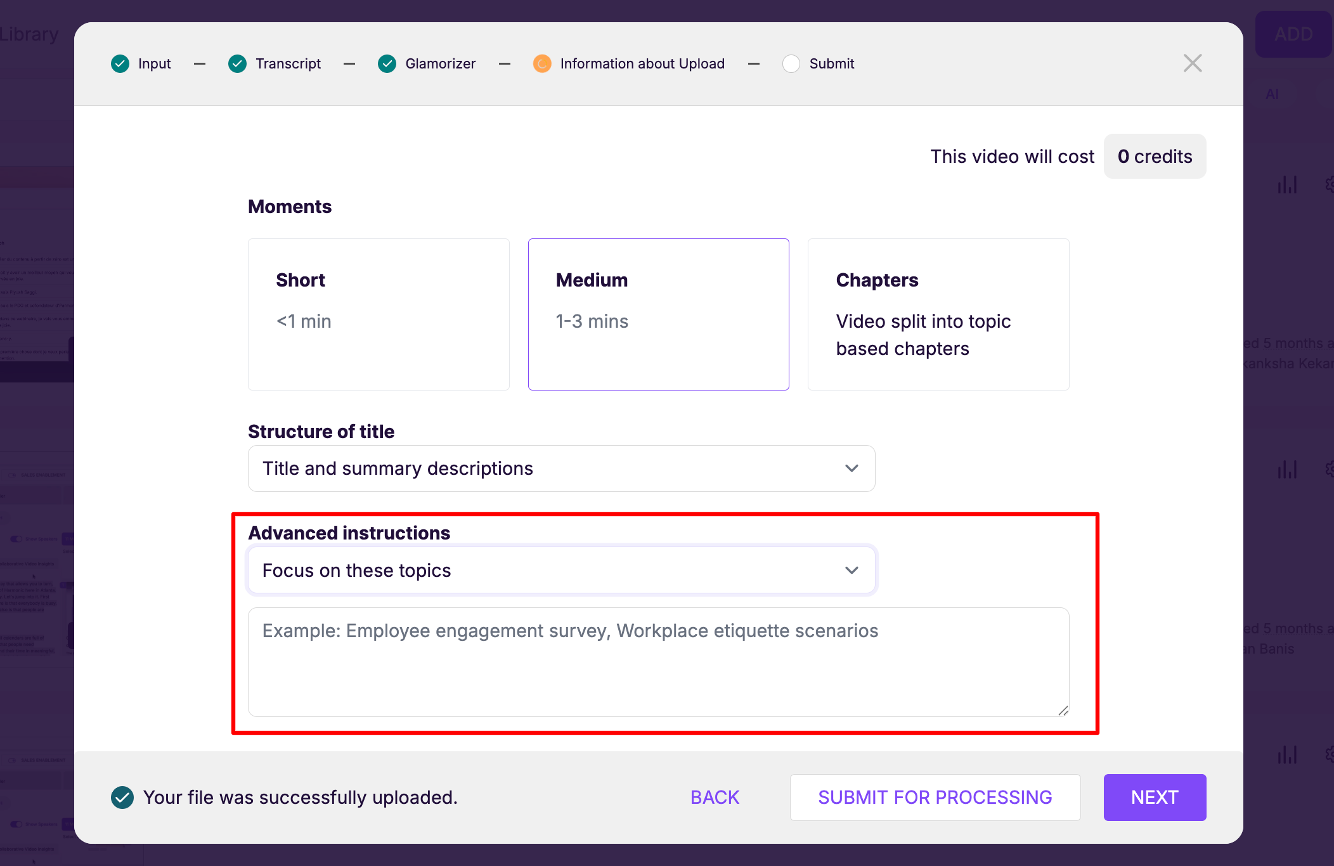The image size is (1334, 866).
Task: Click the upload success checkmark icon
Action: (122, 798)
